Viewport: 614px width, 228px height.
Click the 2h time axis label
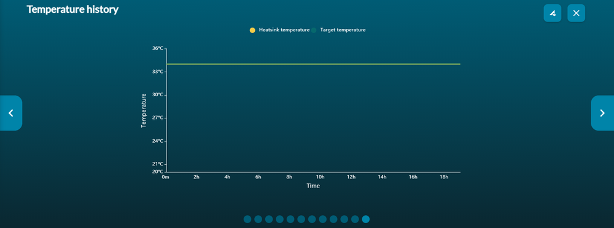(x=196, y=177)
